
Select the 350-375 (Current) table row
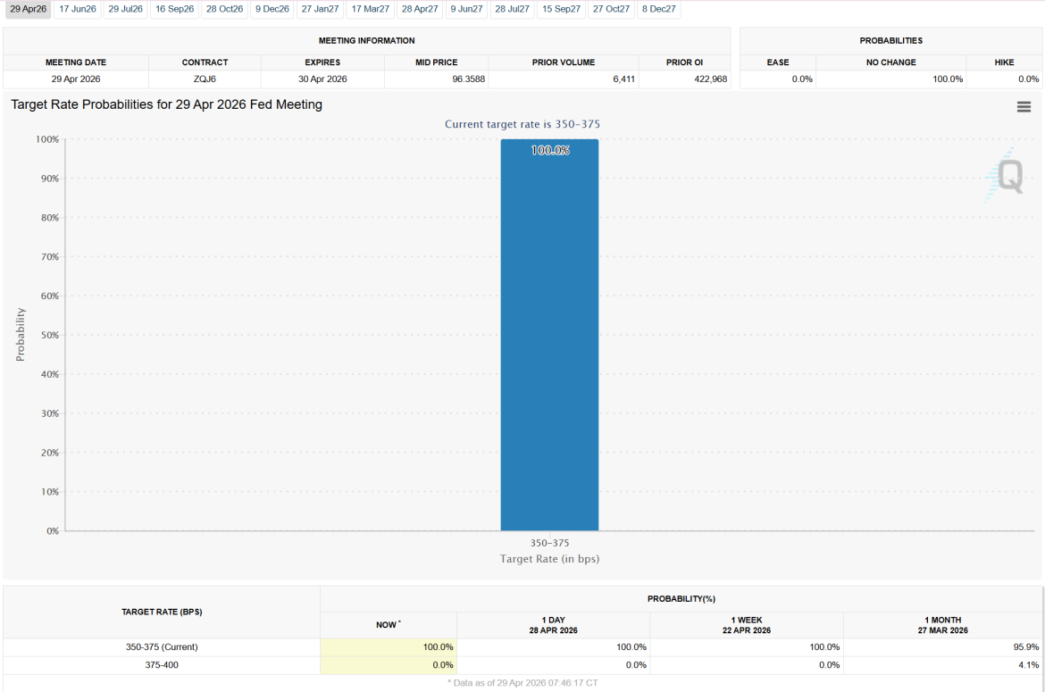click(161, 646)
